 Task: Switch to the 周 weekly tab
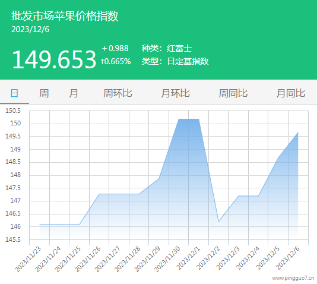tap(44, 93)
